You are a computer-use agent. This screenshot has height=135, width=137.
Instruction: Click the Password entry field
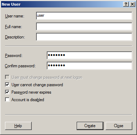pos(90,55)
